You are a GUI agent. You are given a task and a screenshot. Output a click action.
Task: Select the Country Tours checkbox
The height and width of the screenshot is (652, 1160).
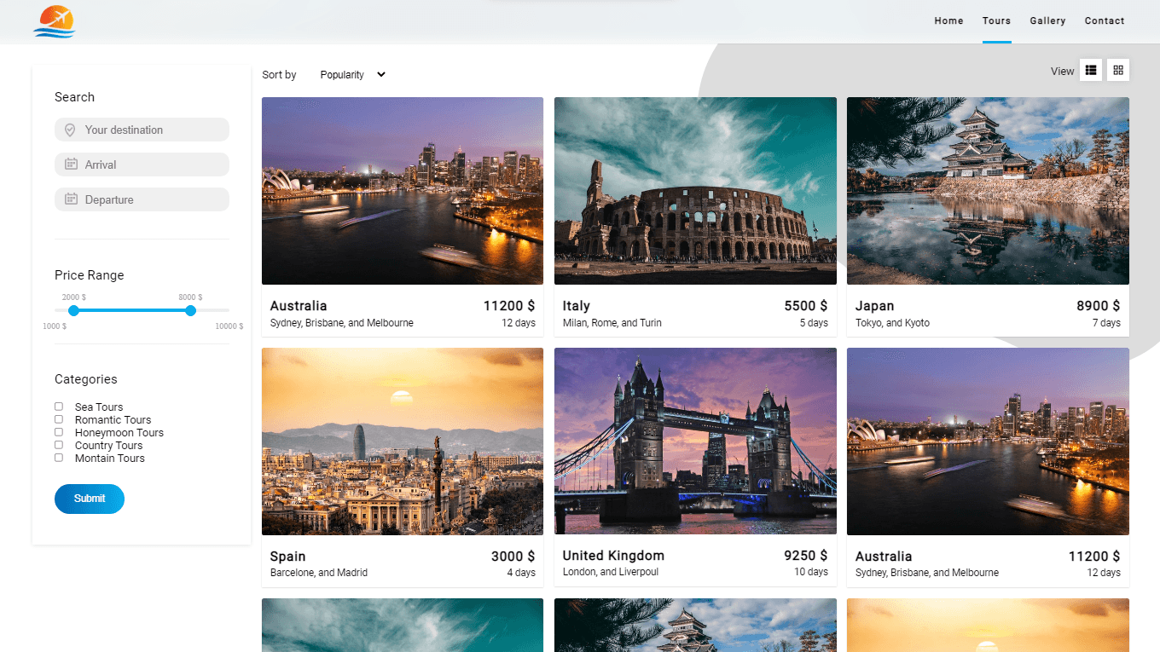[x=59, y=445]
